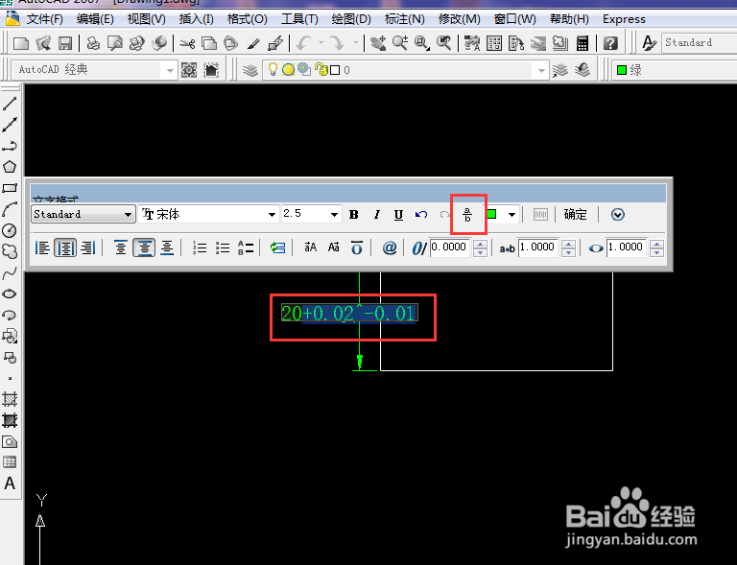Toggle underline text formatting

click(398, 215)
